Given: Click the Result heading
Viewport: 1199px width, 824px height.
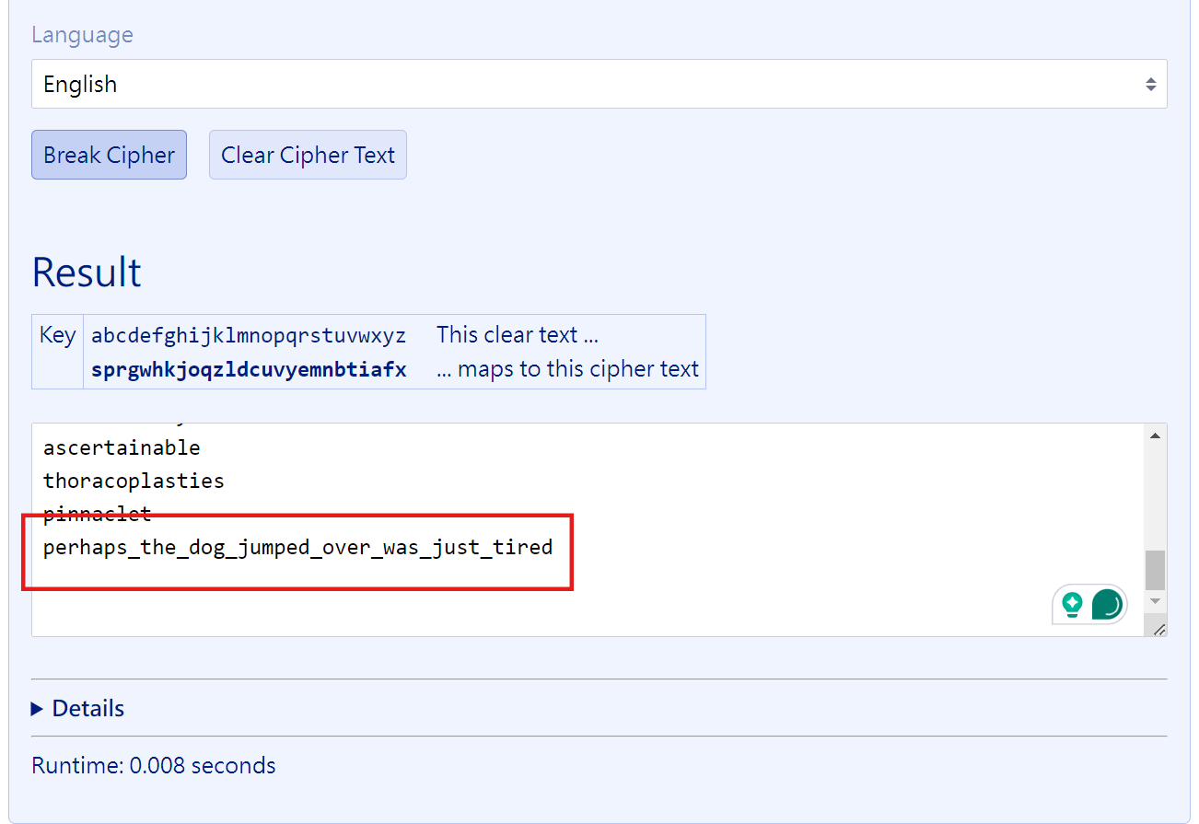Looking at the screenshot, I should coord(87,273).
